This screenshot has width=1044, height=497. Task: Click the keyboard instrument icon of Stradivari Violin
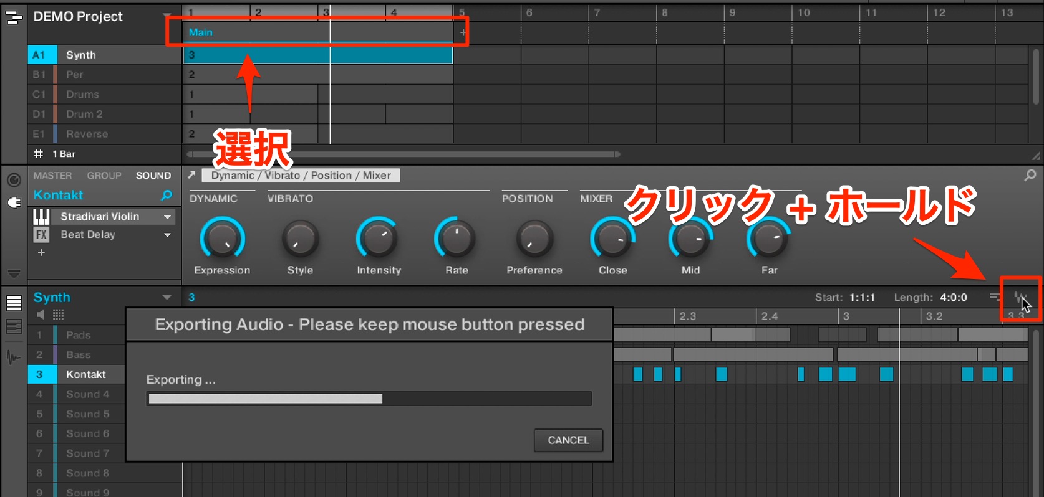coord(41,217)
